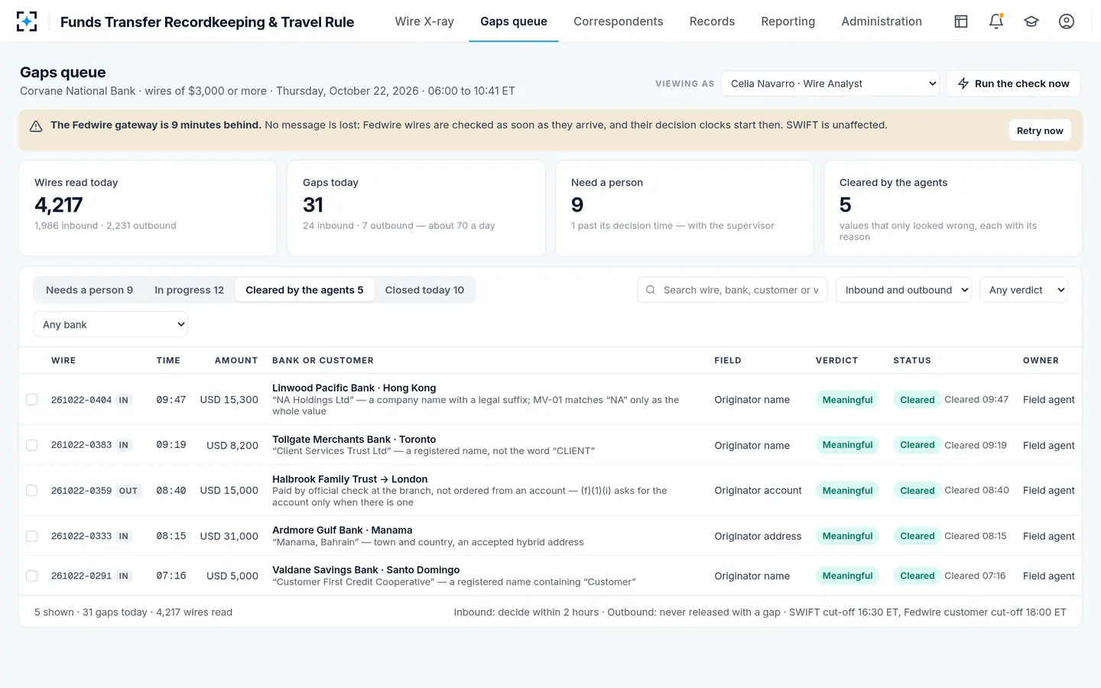
Task: Sort by the Amount column header
Action: pyautogui.click(x=236, y=360)
